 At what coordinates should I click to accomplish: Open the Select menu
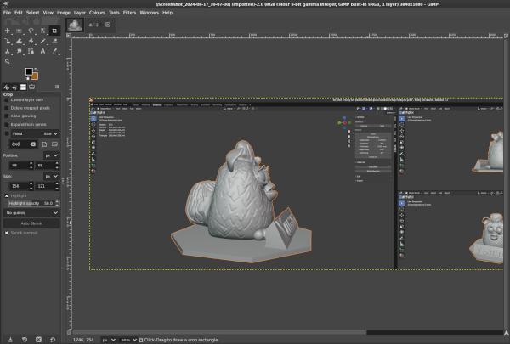[x=32, y=13]
